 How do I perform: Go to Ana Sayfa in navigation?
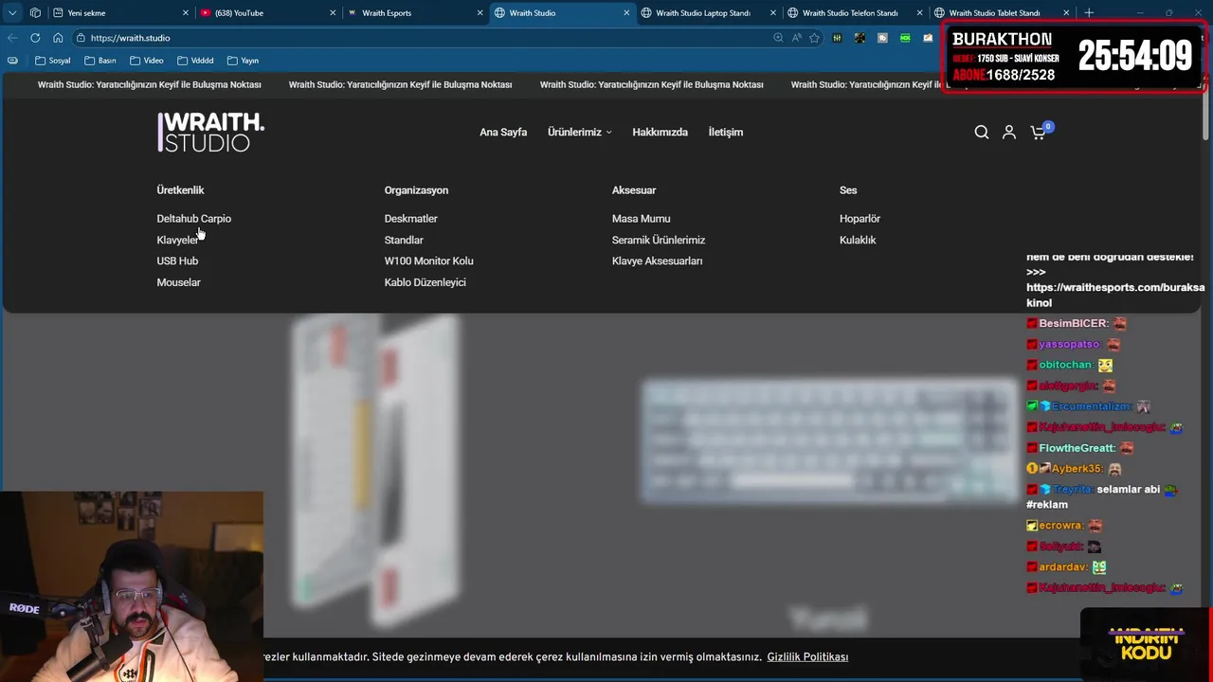click(503, 133)
